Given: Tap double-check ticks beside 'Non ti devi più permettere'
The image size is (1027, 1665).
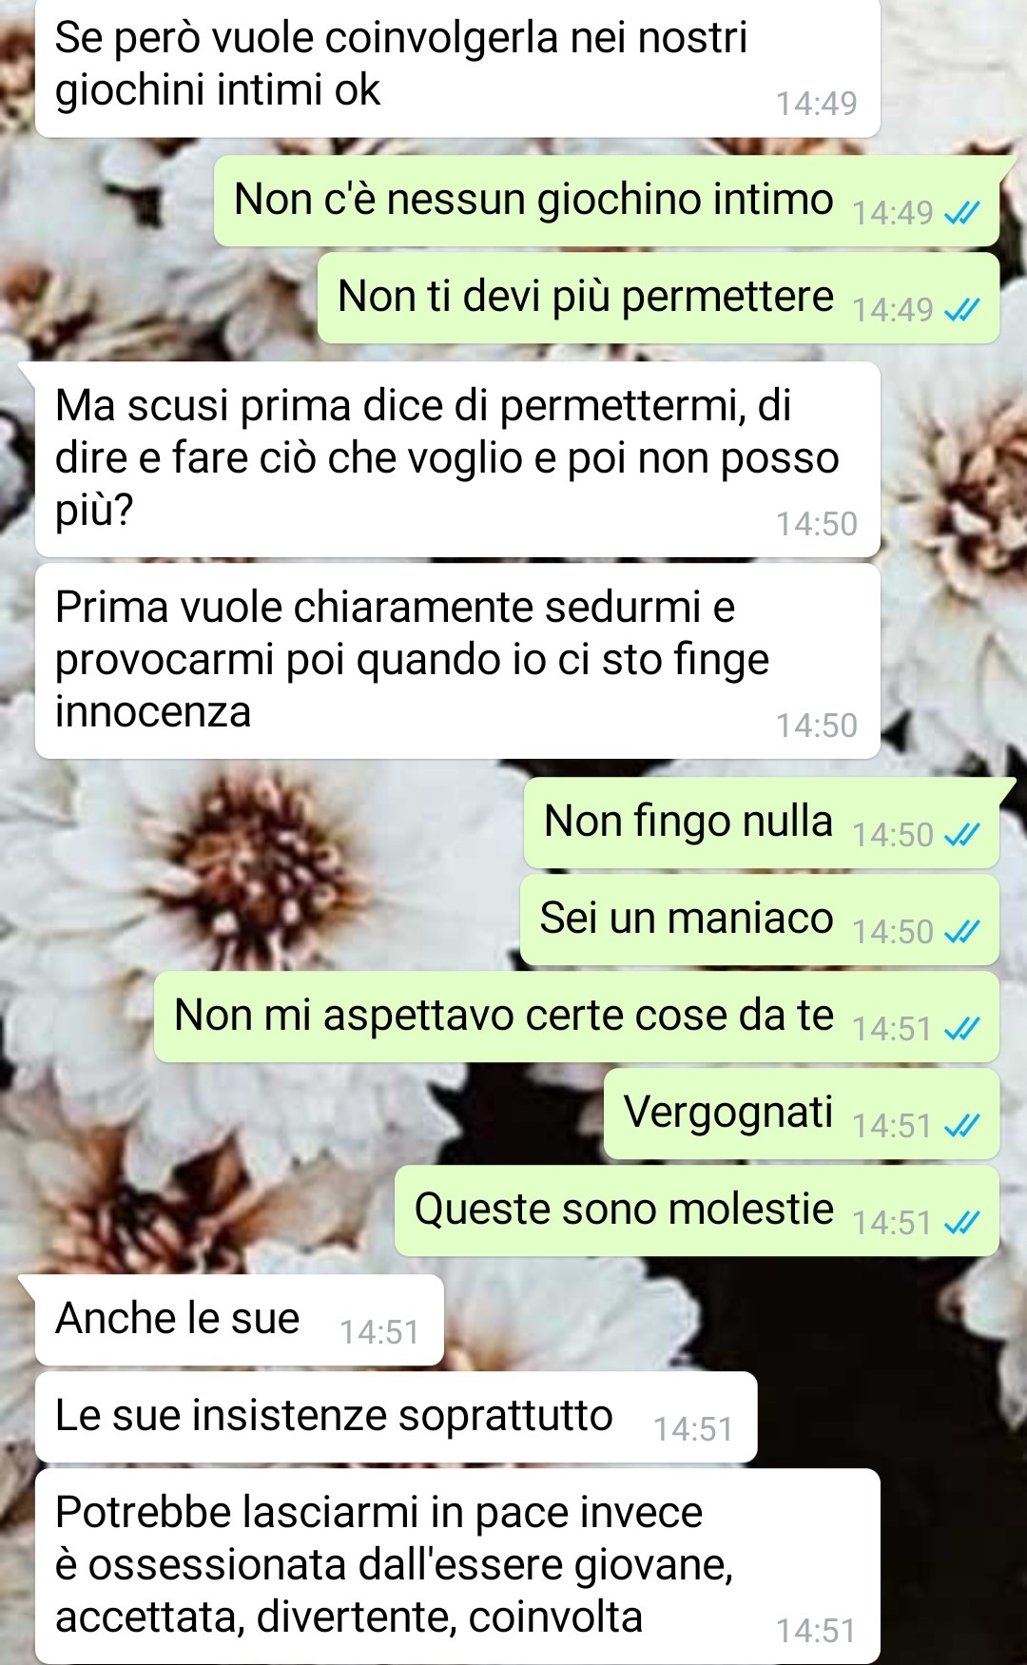Looking at the screenshot, I should point(961,311).
